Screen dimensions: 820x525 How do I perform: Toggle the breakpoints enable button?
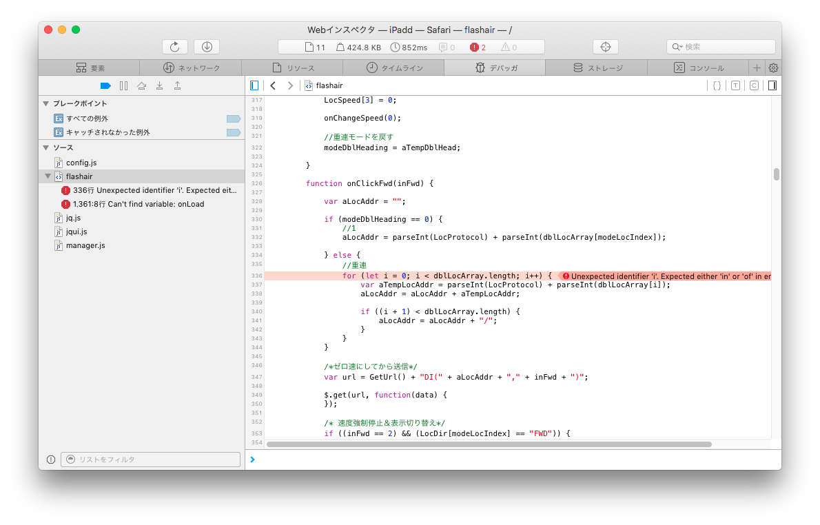pos(105,85)
